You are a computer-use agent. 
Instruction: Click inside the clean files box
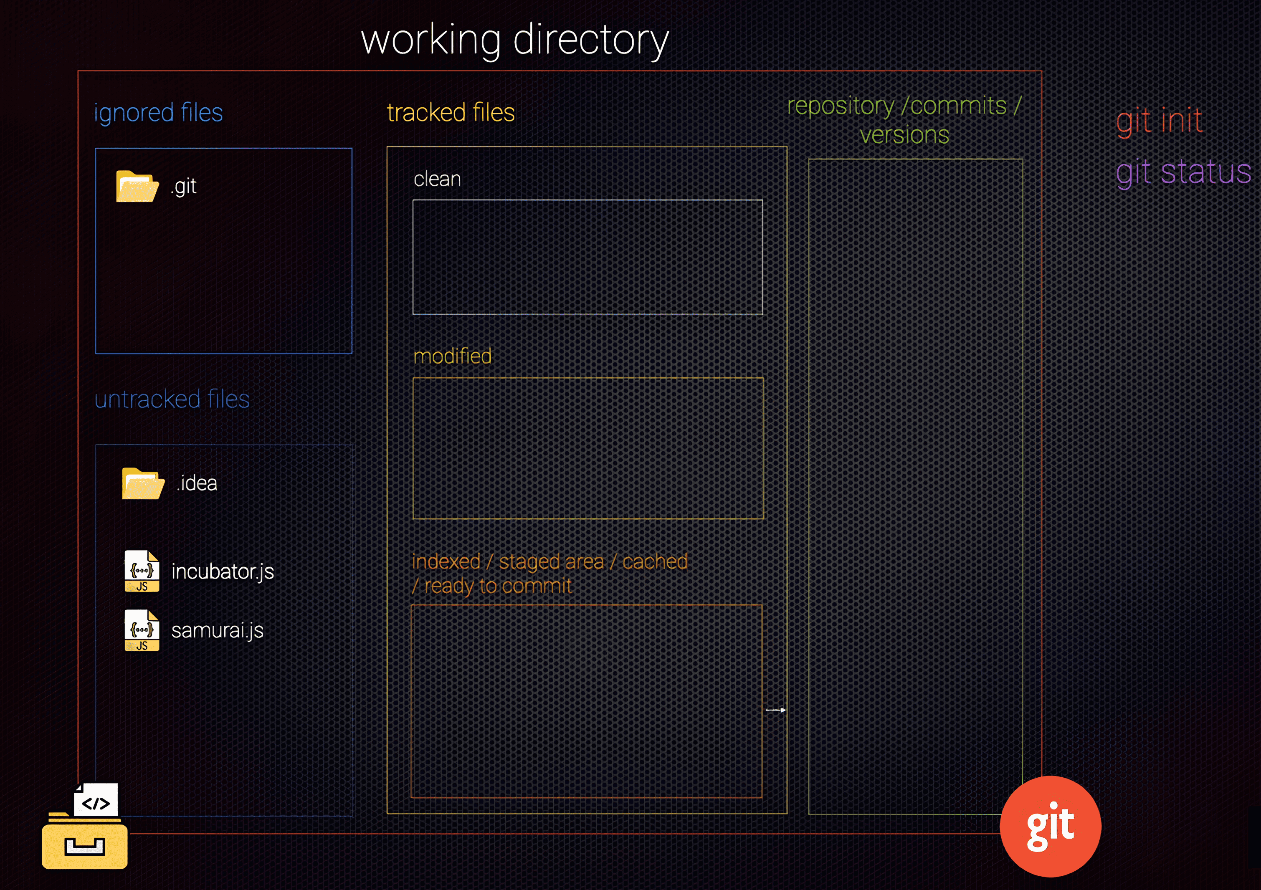point(587,257)
